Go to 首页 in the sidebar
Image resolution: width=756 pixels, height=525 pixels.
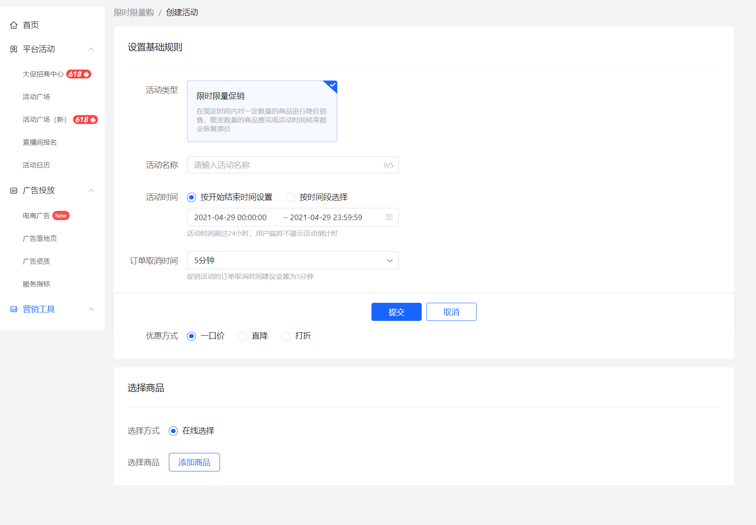(x=31, y=25)
